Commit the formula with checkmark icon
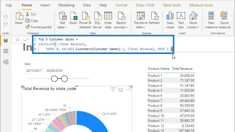The width and height of the screenshot is (235, 132). (26, 40)
